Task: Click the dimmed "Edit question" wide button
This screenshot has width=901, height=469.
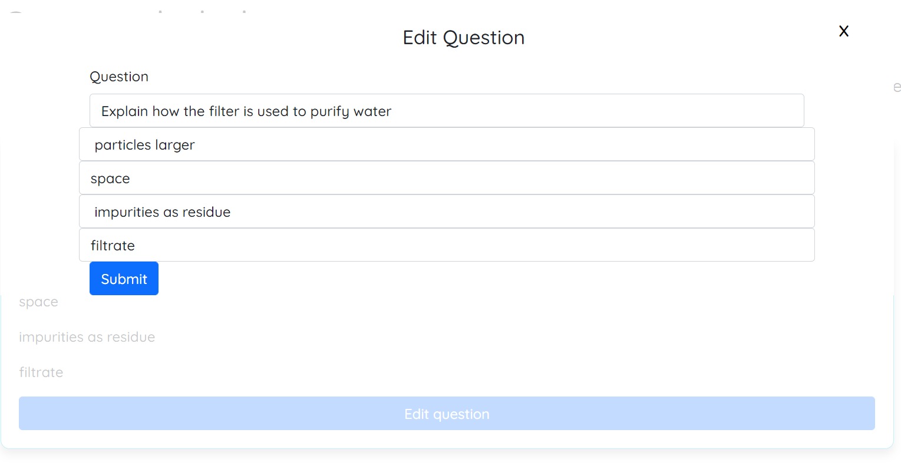Action: click(x=447, y=414)
